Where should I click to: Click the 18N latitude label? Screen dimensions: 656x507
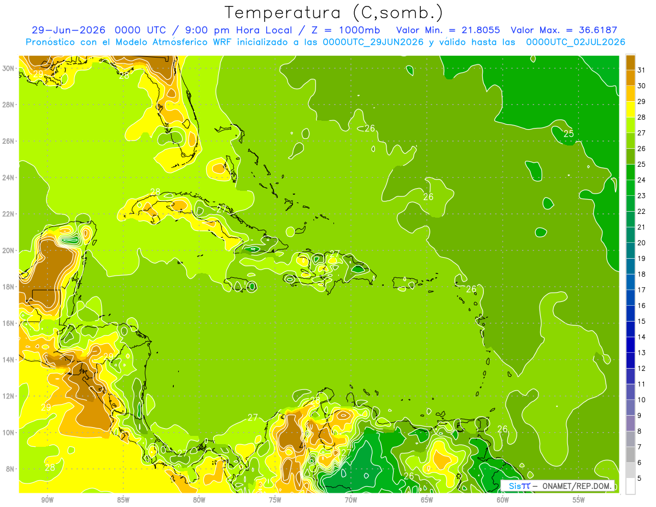click(9, 287)
